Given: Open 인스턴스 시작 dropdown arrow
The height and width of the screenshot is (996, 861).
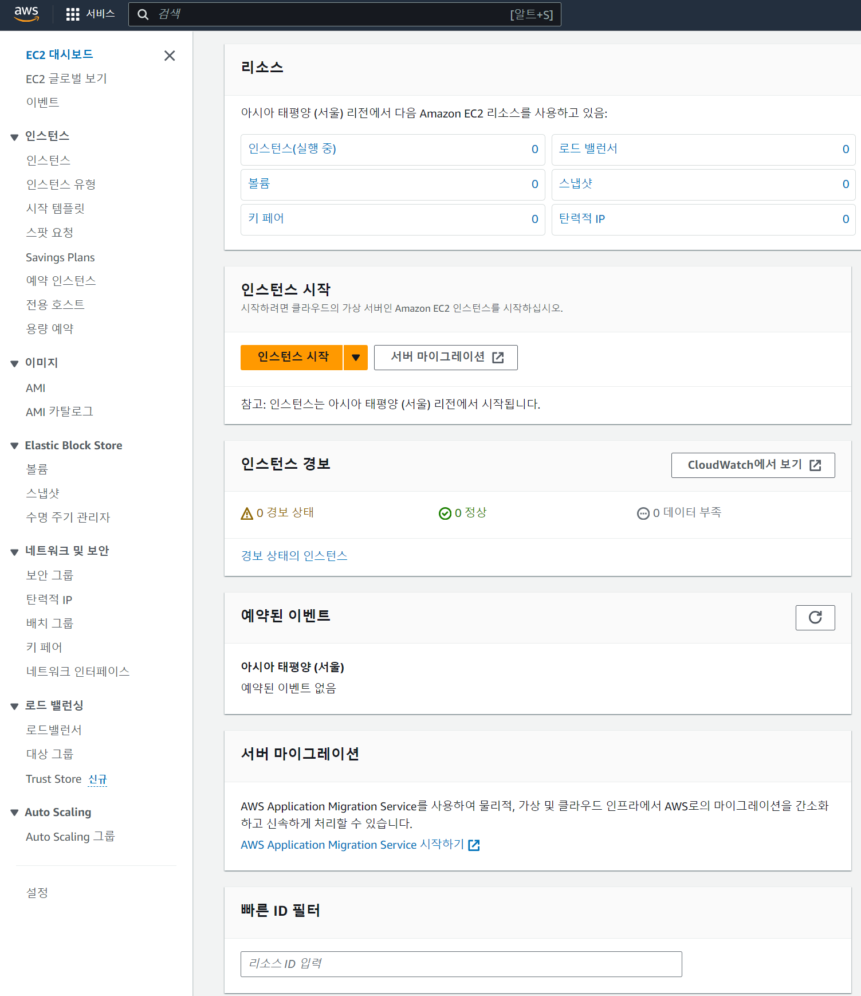Looking at the screenshot, I should tap(356, 358).
